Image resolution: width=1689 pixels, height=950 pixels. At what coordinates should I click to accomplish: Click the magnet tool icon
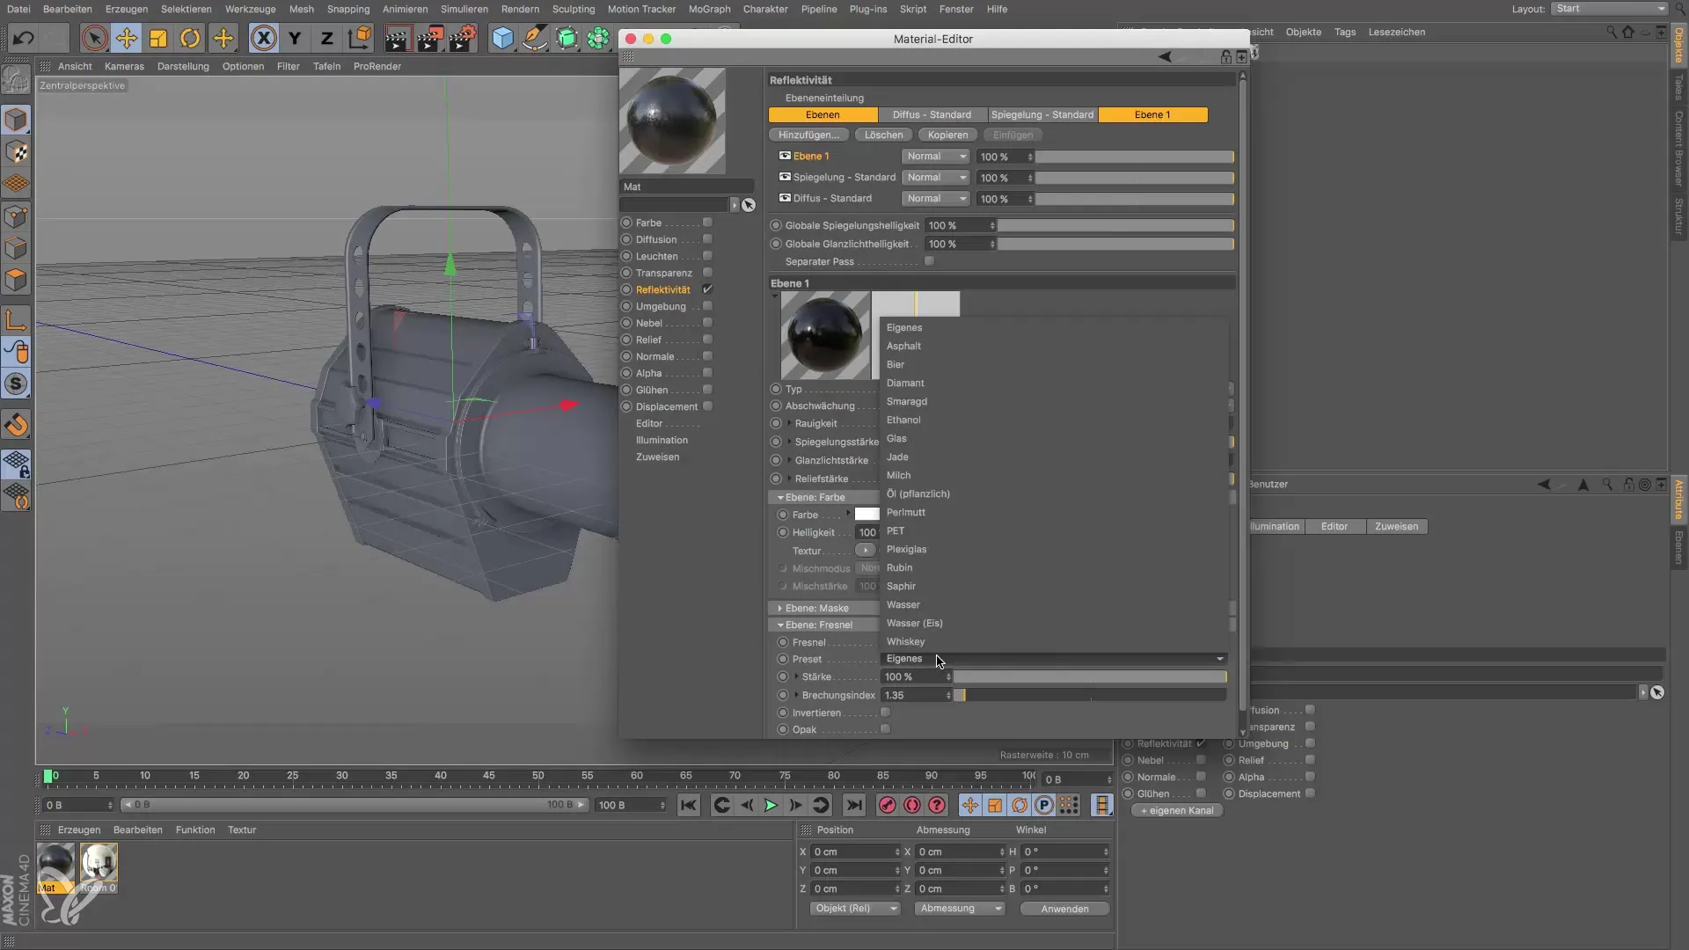16,426
